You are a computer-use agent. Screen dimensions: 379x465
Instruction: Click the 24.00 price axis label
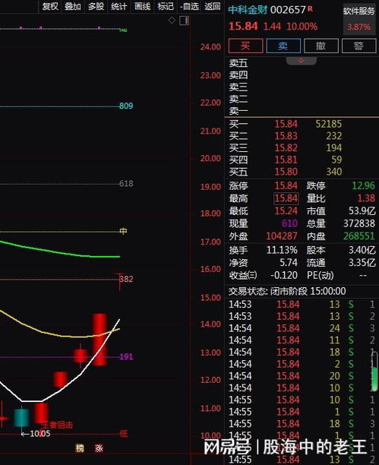point(210,47)
